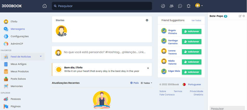Click the story avatar thumbnail
This screenshot has height=110, width=247.
[x=61, y=31]
